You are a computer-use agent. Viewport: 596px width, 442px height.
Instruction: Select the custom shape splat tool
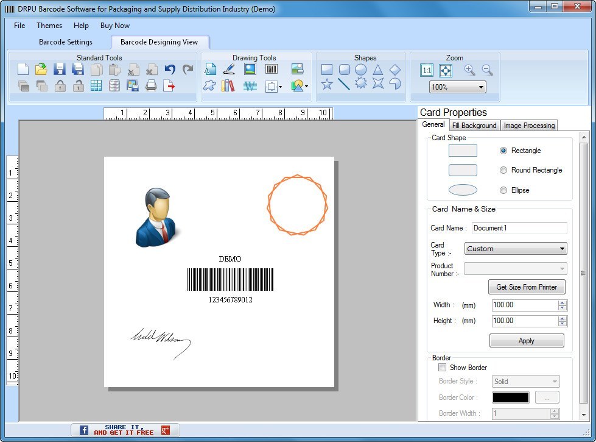[209, 86]
